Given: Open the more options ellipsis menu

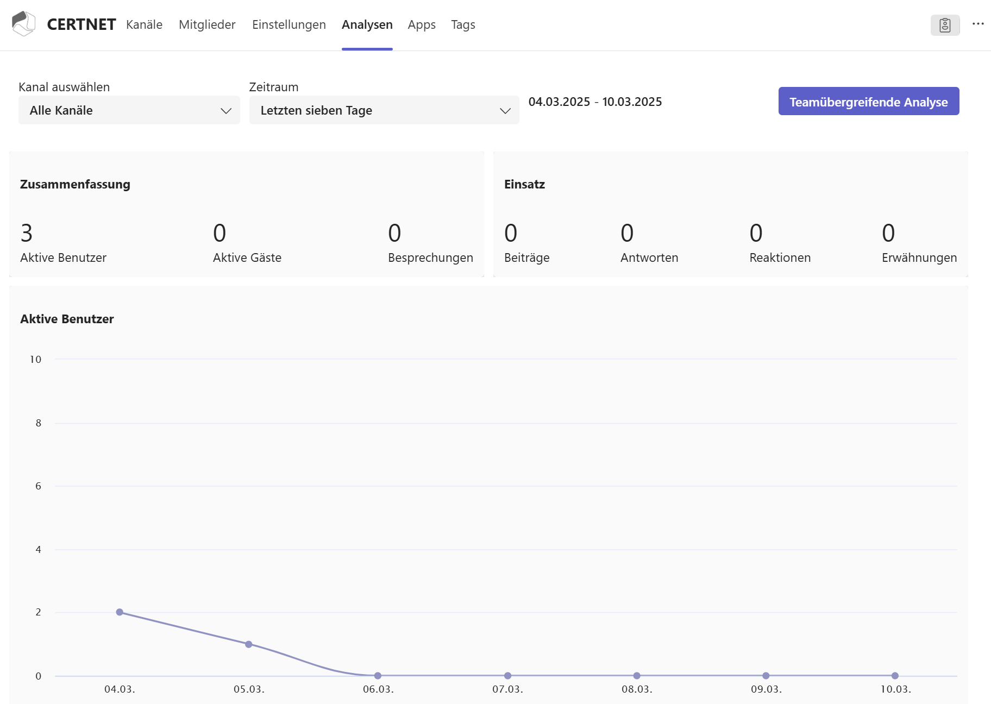Looking at the screenshot, I should (978, 24).
